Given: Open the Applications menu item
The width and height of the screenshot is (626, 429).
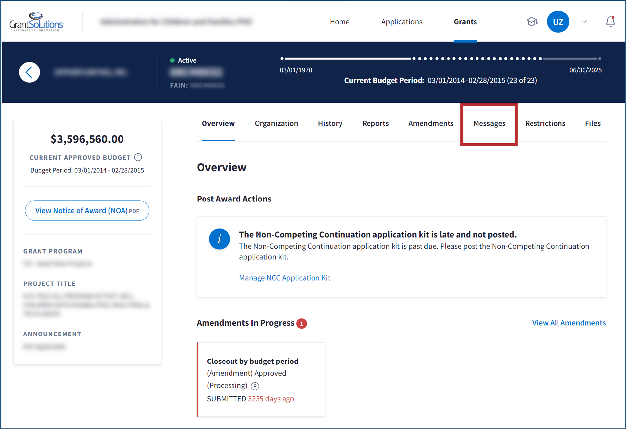Looking at the screenshot, I should pos(401,22).
